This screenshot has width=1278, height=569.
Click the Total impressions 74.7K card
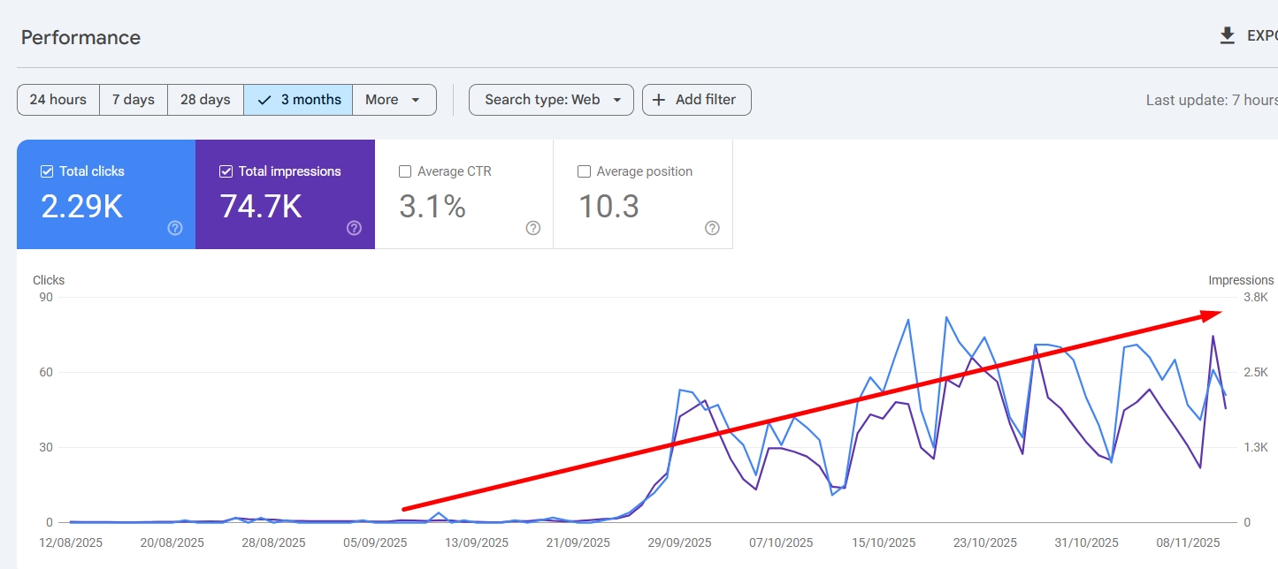[x=285, y=194]
